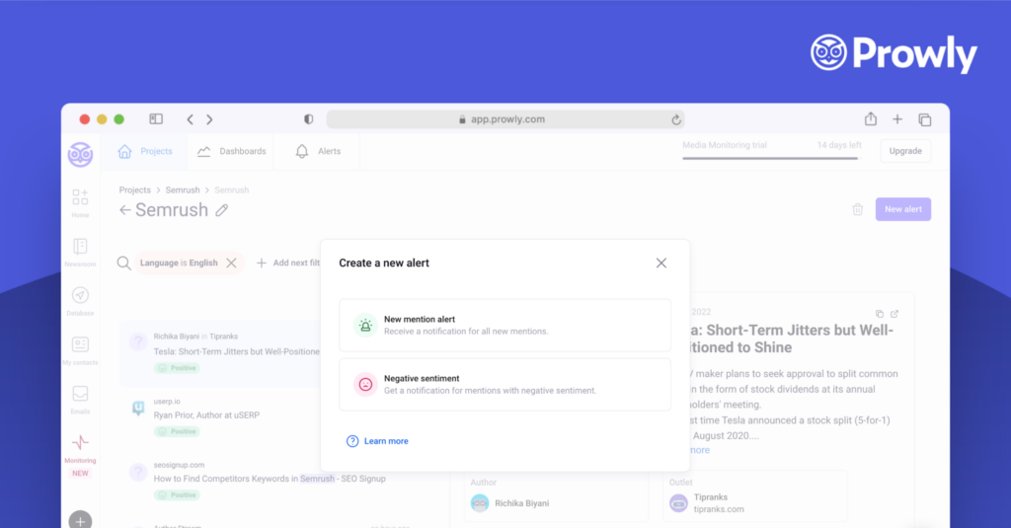Click the pencil icon beside Semrush title
The image size is (1011, 528).
[x=222, y=210]
